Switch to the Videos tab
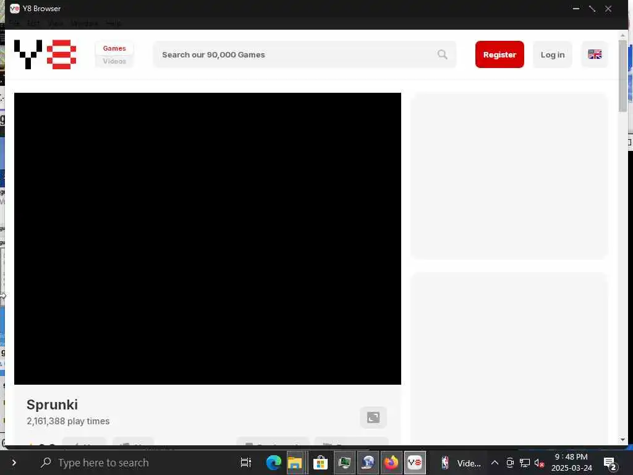Viewport: 633px width, 475px height. [114, 61]
